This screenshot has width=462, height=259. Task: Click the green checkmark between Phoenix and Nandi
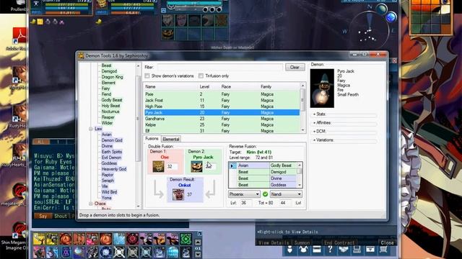pos(265,194)
